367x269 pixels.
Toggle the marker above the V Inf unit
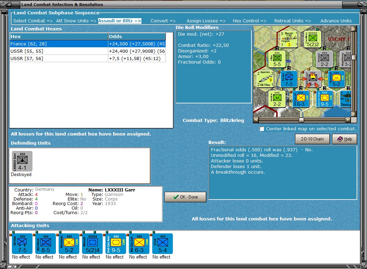click(154, 231)
